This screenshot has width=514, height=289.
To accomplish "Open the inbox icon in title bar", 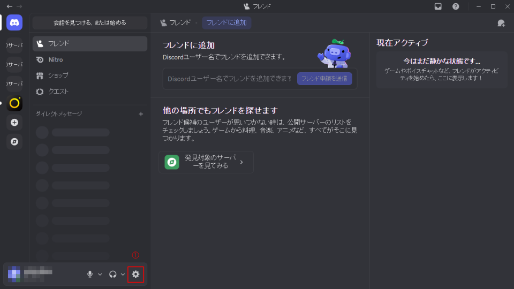I will pos(438,6).
